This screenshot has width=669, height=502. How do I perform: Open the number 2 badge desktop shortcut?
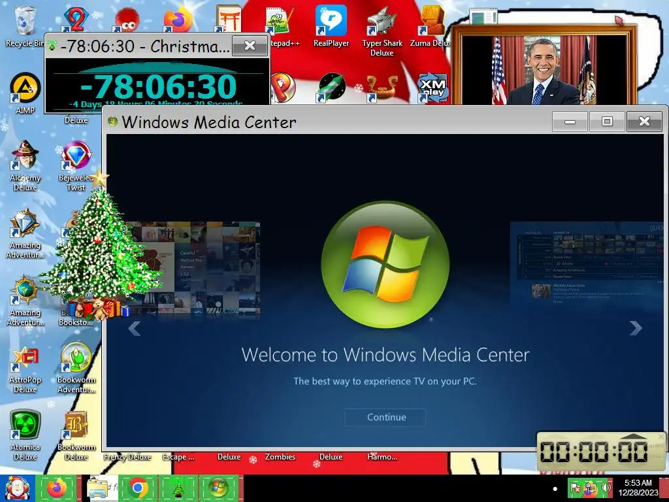(75, 20)
